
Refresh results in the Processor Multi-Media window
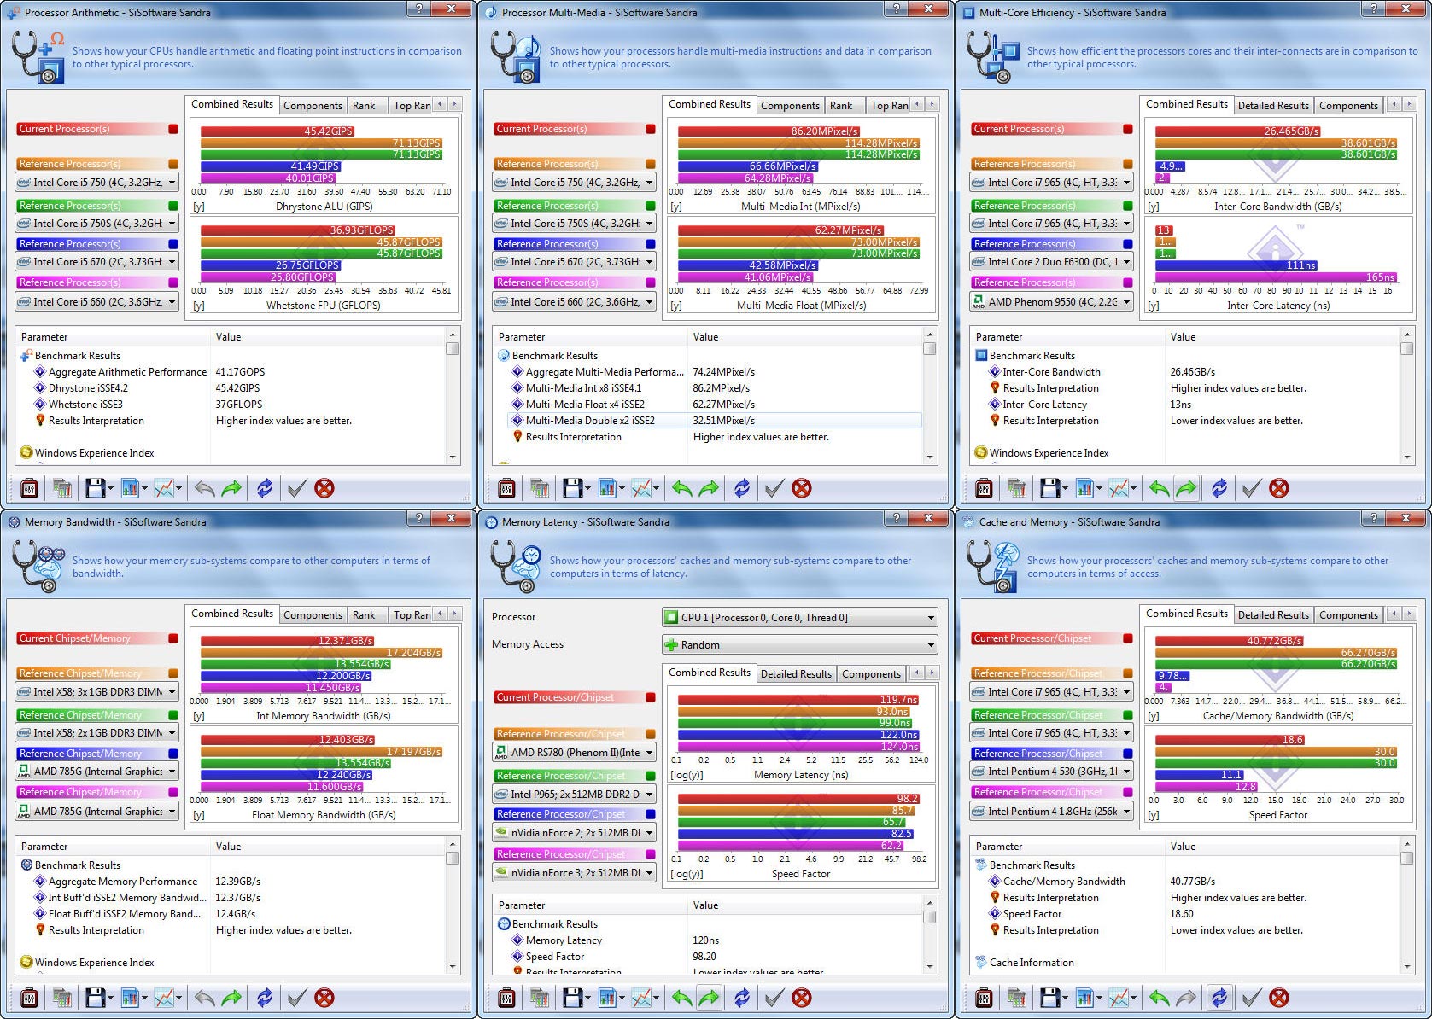point(742,488)
